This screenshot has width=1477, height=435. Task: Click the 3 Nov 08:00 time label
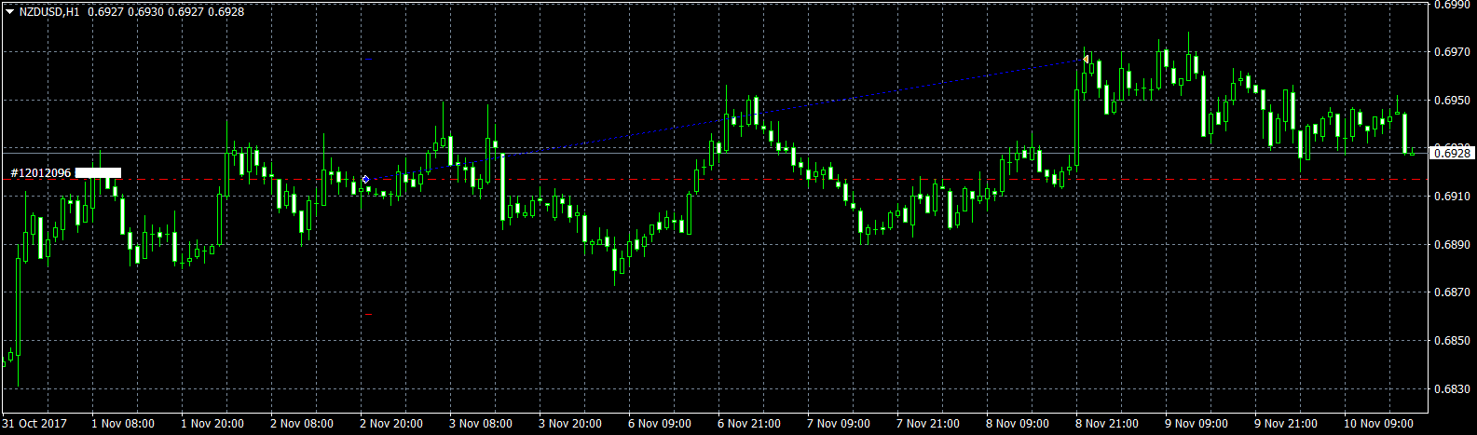coord(481,424)
